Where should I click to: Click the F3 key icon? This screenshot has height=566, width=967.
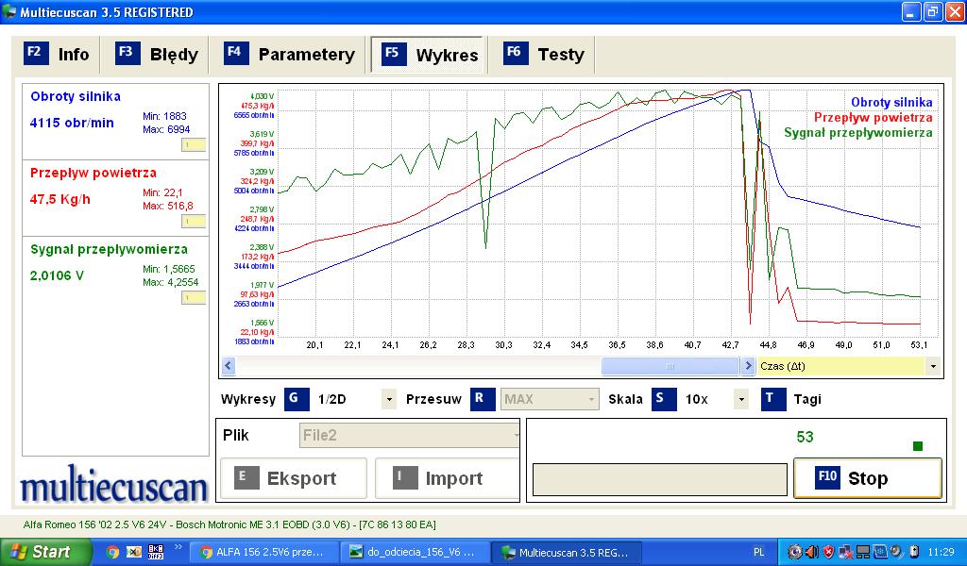(127, 54)
